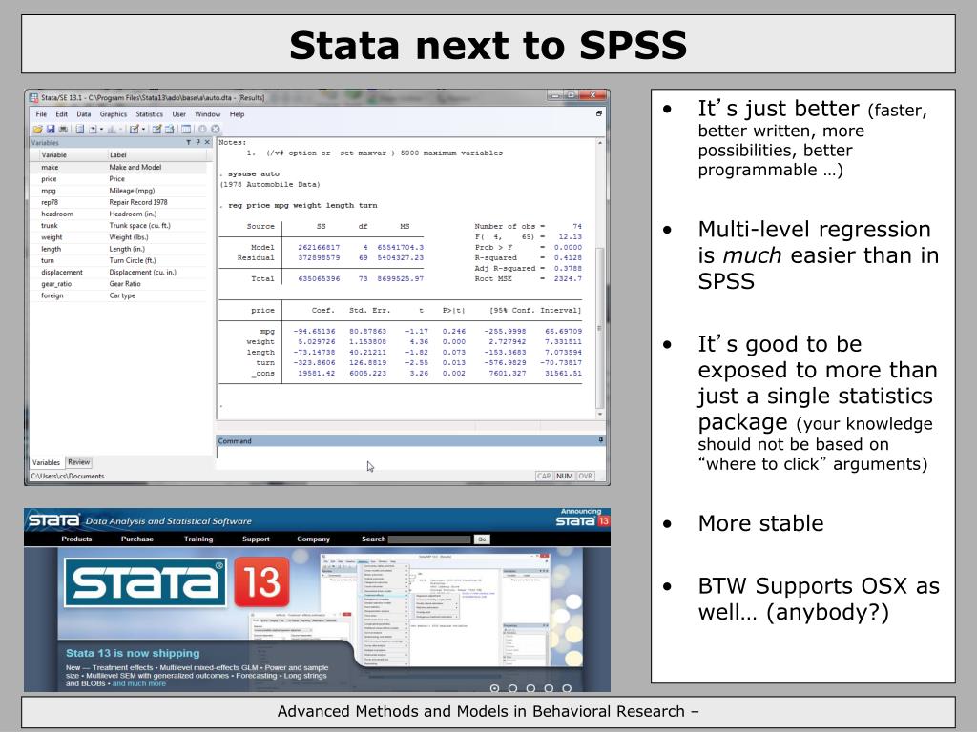Open the Data Browser toolbar icon
This screenshot has height=732, width=977.
click(170, 129)
